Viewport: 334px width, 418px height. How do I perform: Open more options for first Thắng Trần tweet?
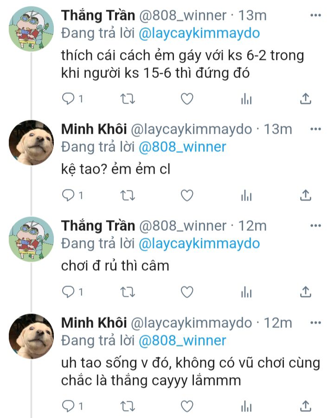pyautogui.click(x=315, y=16)
